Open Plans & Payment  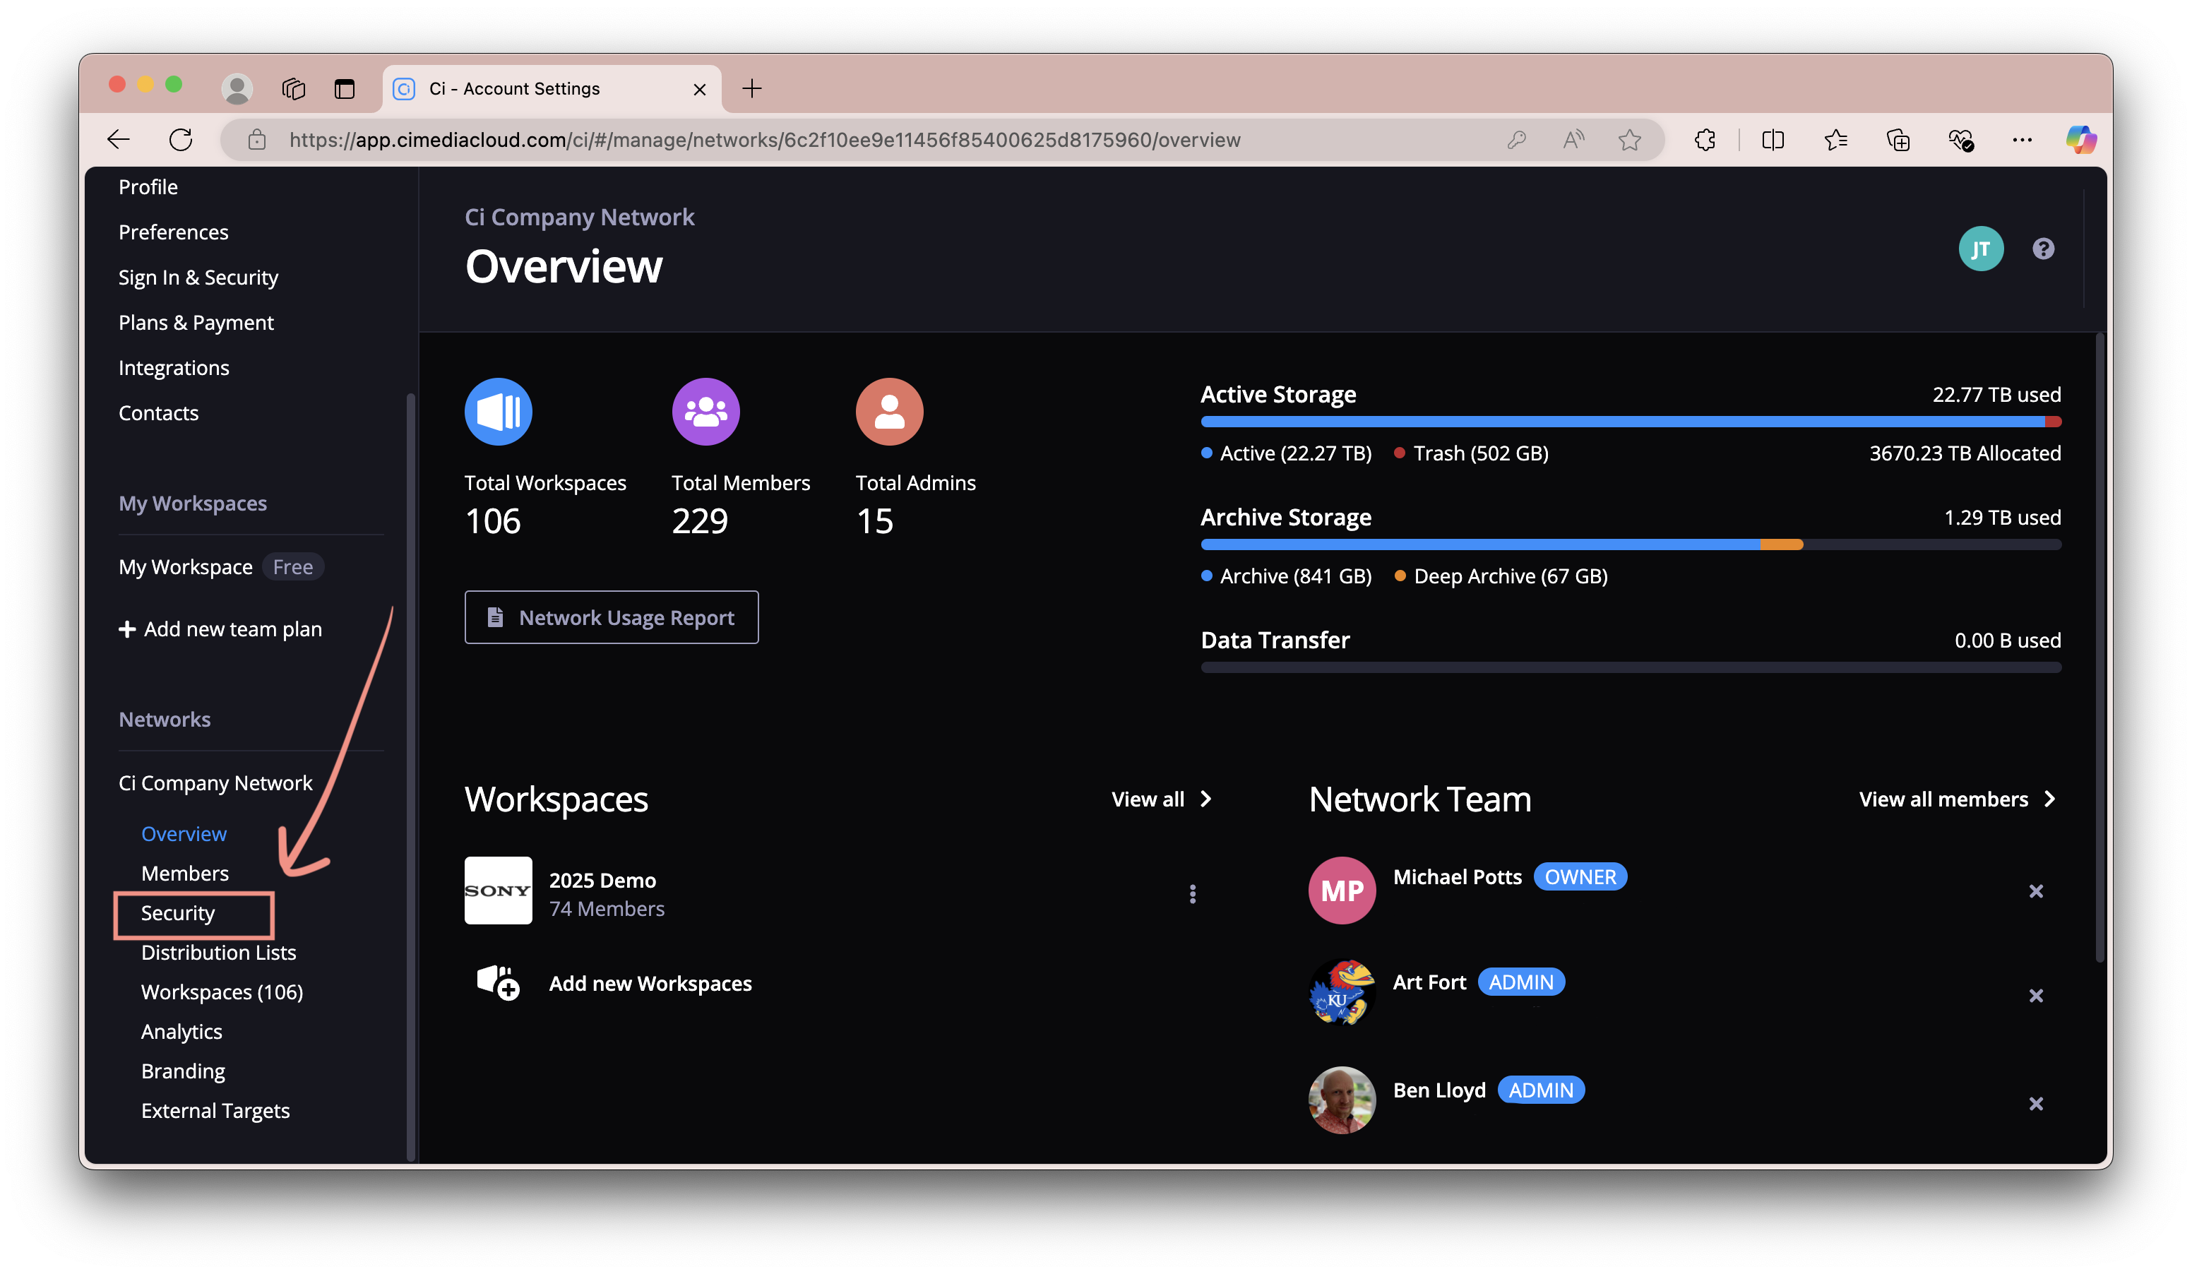[x=196, y=323]
